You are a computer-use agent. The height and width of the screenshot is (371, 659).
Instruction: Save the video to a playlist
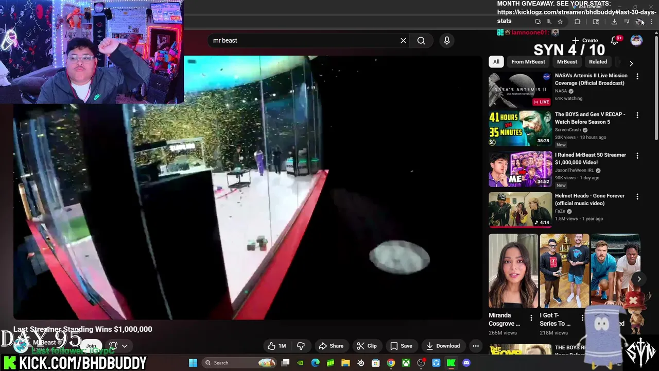pyautogui.click(x=401, y=346)
